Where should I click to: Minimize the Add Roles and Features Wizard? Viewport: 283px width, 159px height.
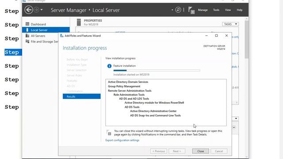click(207, 36)
